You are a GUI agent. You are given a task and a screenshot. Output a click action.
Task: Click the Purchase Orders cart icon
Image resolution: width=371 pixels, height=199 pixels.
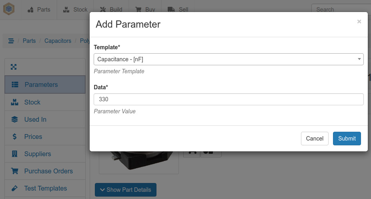15,171
